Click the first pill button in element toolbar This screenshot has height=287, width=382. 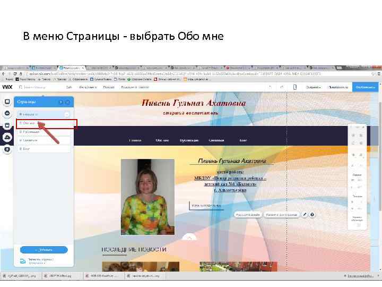[x=248, y=215]
